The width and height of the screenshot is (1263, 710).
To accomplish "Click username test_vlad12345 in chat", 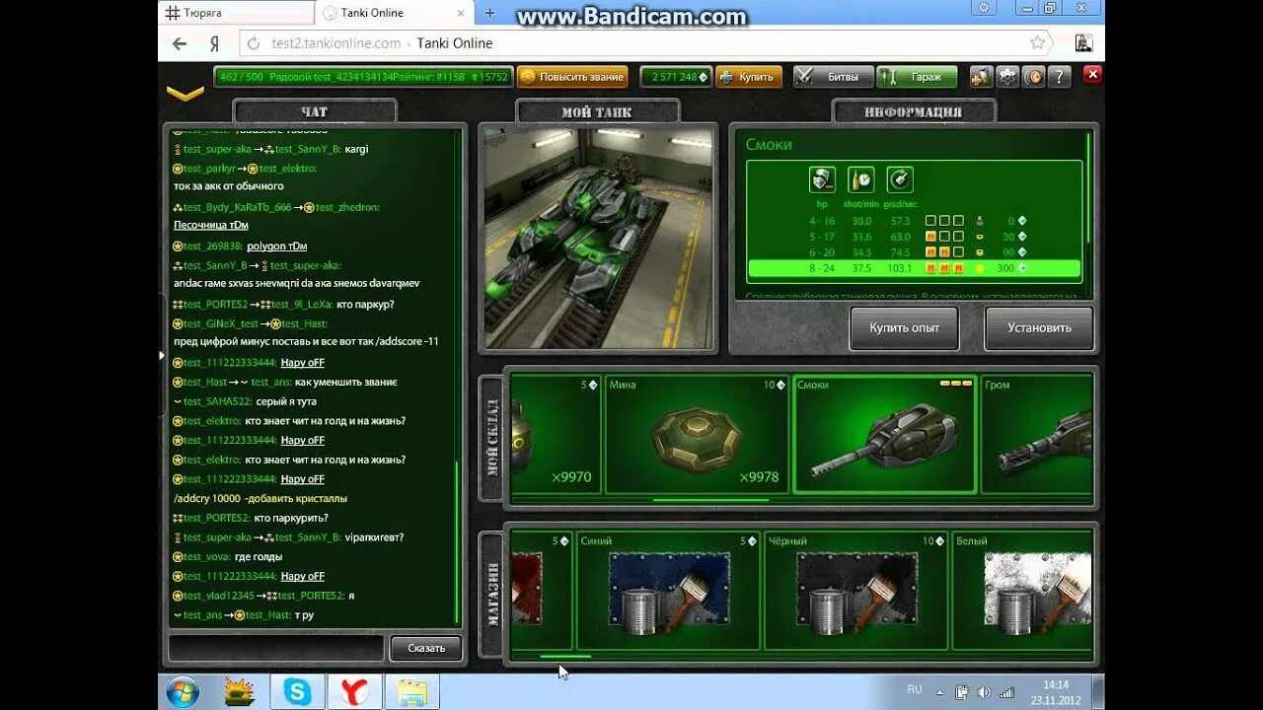I will click(218, 596).
